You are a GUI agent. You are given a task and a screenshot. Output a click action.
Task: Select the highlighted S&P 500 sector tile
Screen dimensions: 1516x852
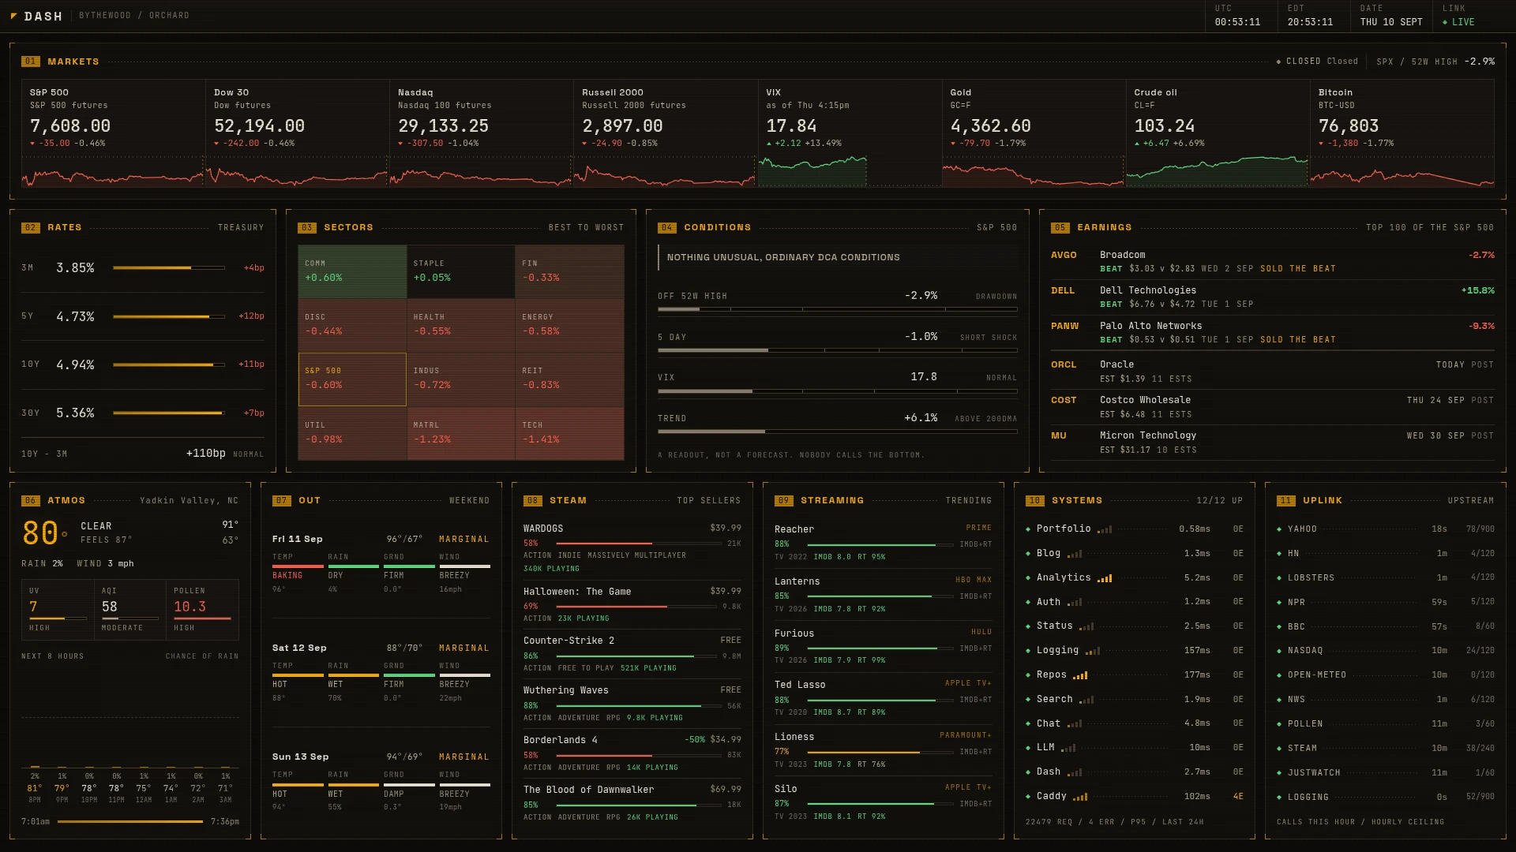(352, 379)
